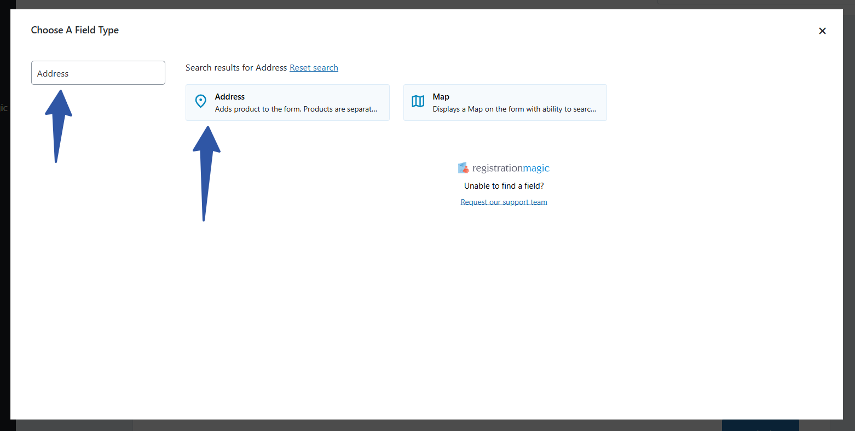Click the bold Map title in results
The width and height of the screenshot is (855, 431).
pos(441,97)
